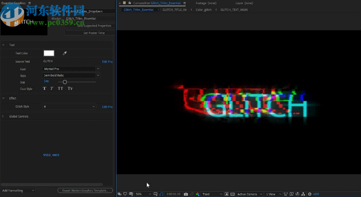Take a snapshot with the camera icon
The image size is (361, 197).
[186, 194]
